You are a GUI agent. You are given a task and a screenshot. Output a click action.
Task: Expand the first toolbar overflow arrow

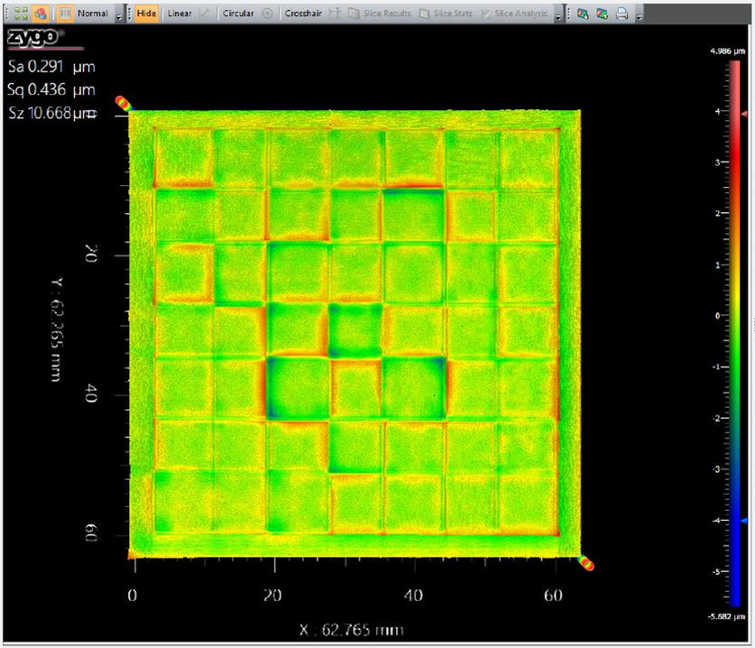[118, 15]
